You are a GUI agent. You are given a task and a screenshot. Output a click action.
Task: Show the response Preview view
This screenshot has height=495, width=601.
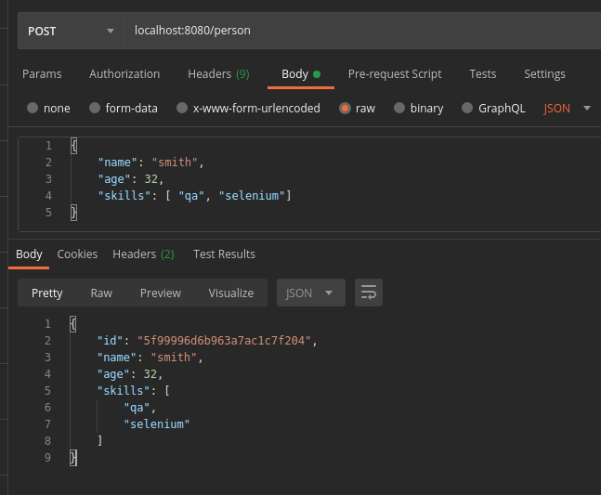[x=161, y=293]
